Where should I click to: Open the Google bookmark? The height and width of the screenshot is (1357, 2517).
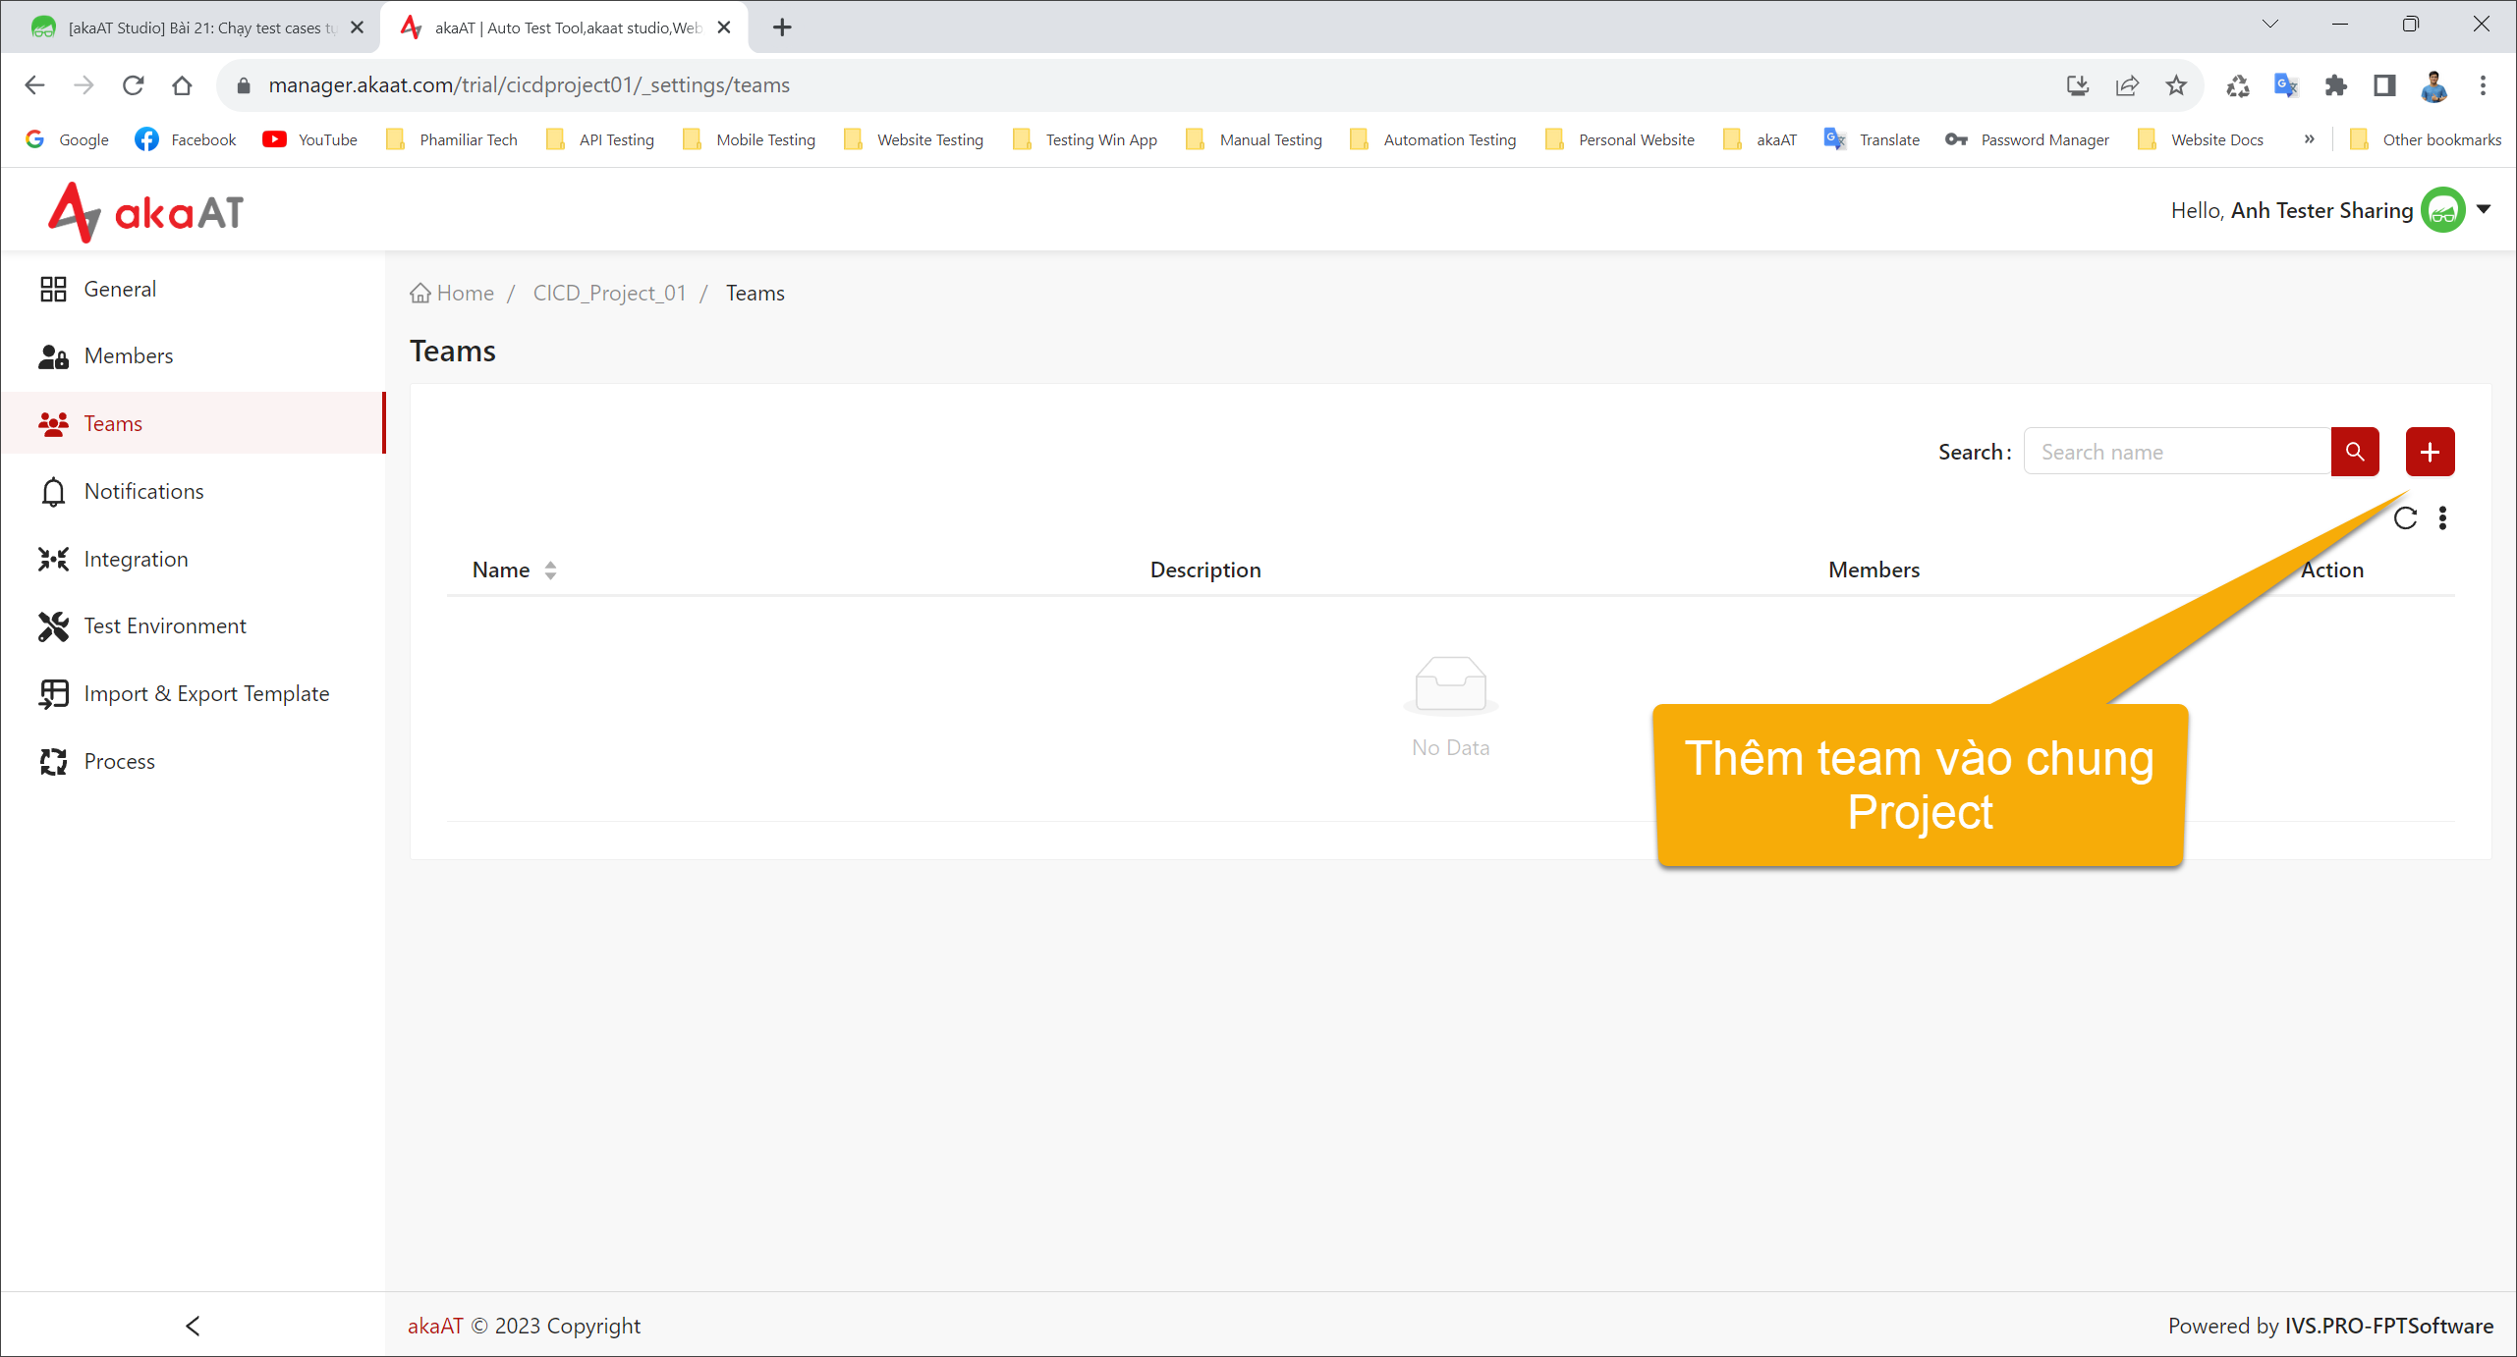pos(67,139)
